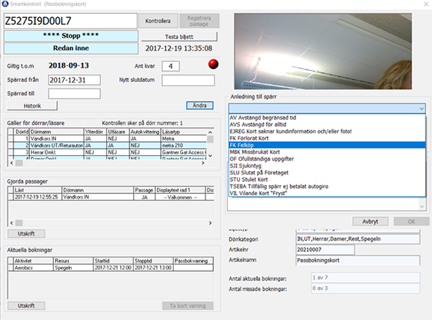432x320 pixels.
Task: Click up arrow of doors table scrollbar
Action: 210,132
